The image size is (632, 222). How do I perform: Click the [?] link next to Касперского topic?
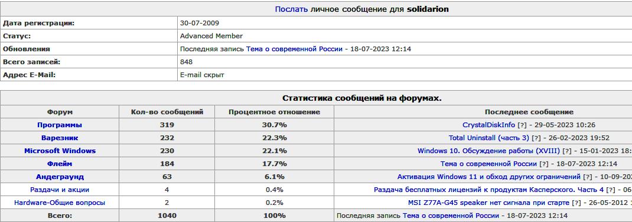pos(611,190)
